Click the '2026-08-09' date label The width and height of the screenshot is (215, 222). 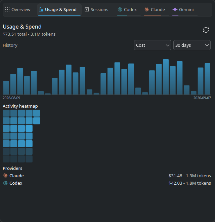11,98
